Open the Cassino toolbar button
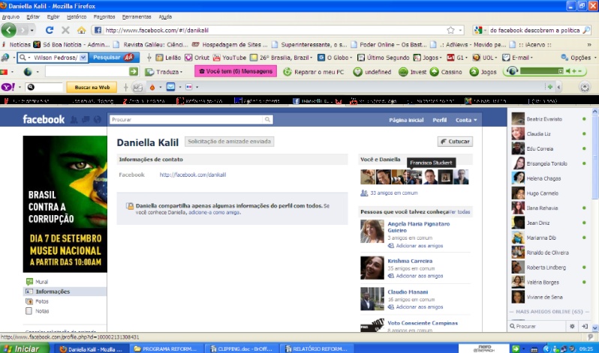 tap(446, 72)
